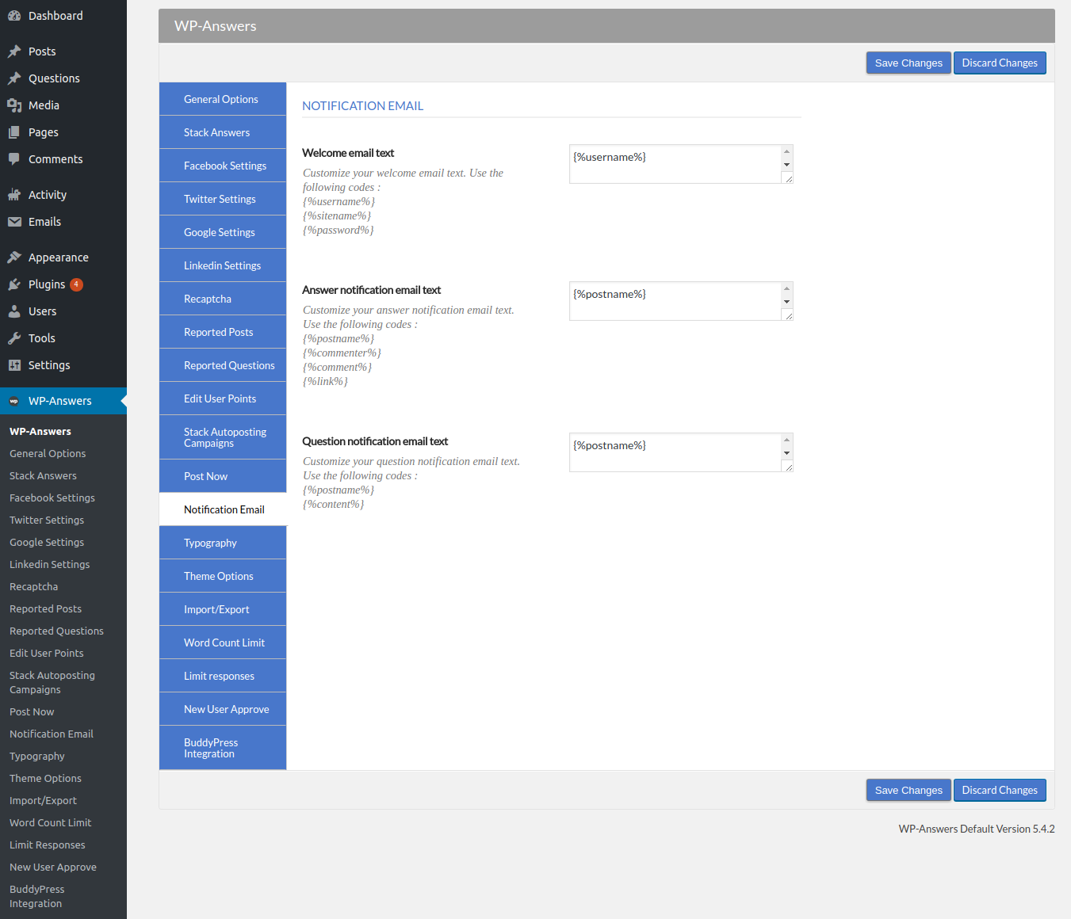The image size is (1071, 919).
Task: Switch to Import/Export tab
Action: (223, 609)
